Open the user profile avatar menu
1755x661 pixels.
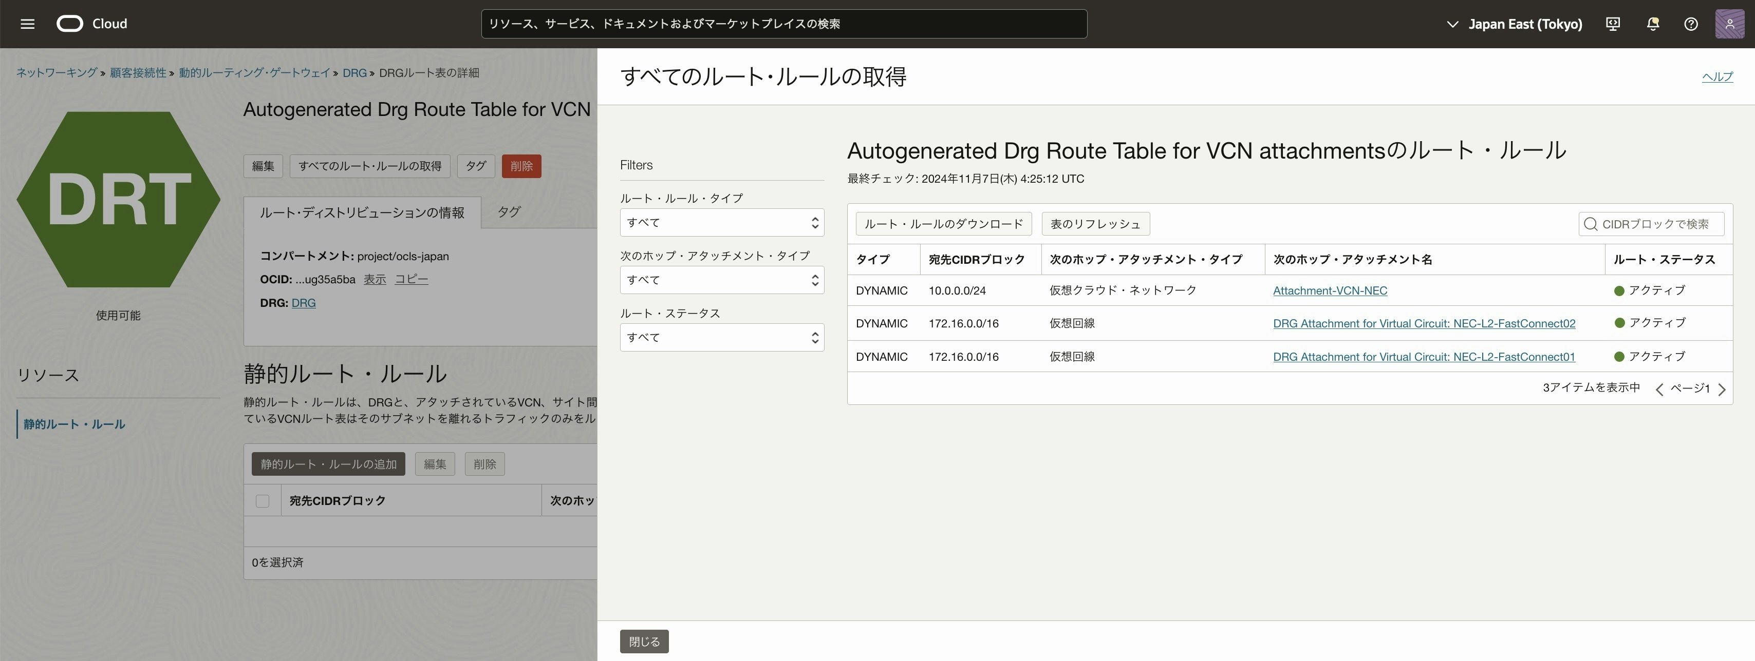1729,24
